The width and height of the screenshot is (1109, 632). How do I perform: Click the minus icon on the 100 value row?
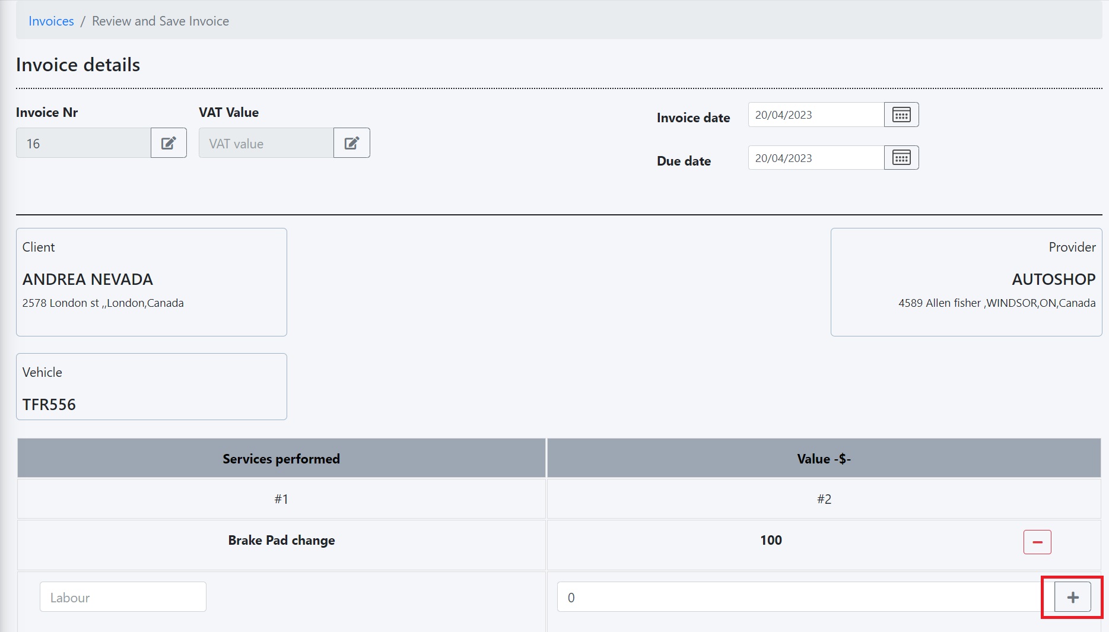click(x=1036, y=541)
